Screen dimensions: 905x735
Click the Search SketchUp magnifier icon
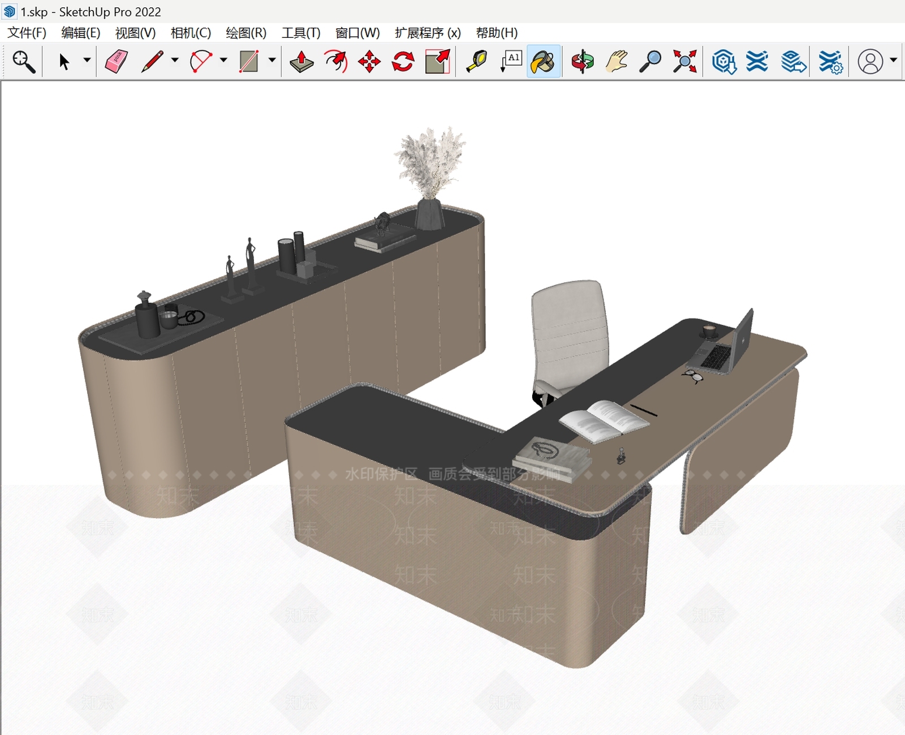(24, 61)
